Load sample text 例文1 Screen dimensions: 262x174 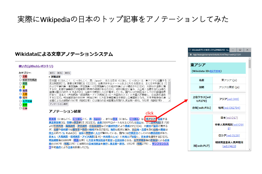(52, 73)
